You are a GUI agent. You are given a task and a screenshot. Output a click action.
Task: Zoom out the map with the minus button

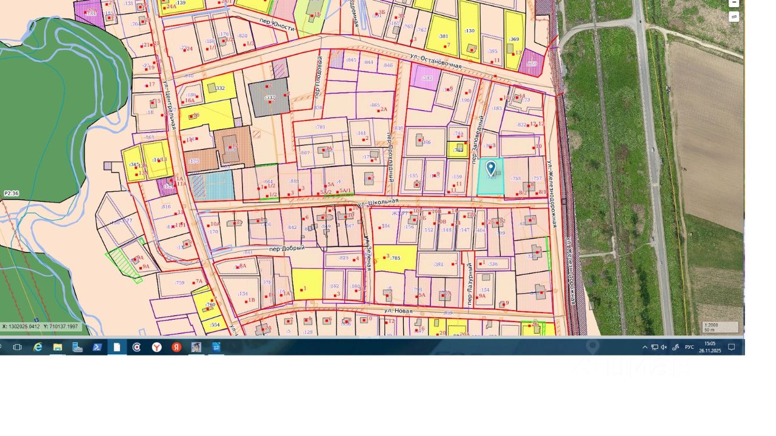734,3
